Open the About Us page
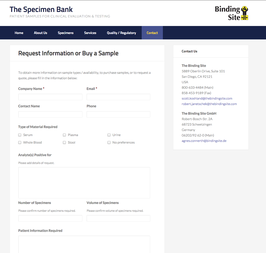The image size is (266, 253). [40, 33]
